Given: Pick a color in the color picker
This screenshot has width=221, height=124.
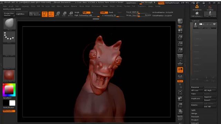Looking at the screenshot, I should coord(9,90).
